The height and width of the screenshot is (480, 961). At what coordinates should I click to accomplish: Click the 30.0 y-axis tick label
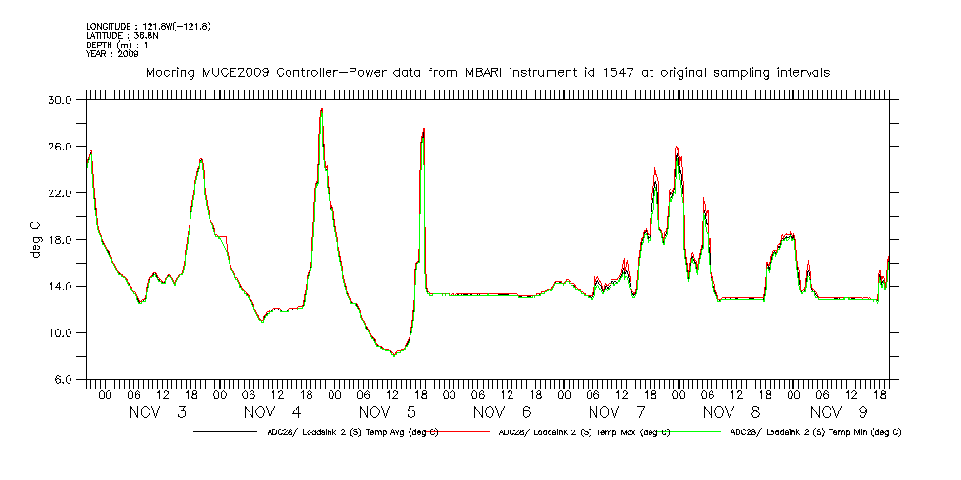[60, 100]
